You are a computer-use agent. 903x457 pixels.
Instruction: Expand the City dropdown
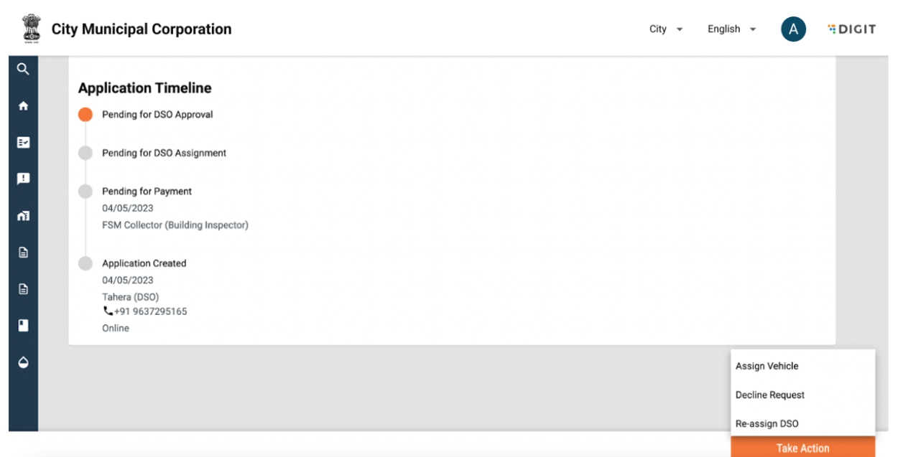pyautogui.click(x=666, y=29)
